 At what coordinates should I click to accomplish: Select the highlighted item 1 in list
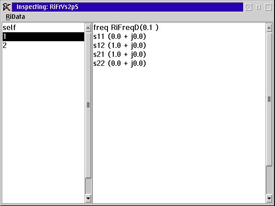pyautogui.click(x=43, y=37)
